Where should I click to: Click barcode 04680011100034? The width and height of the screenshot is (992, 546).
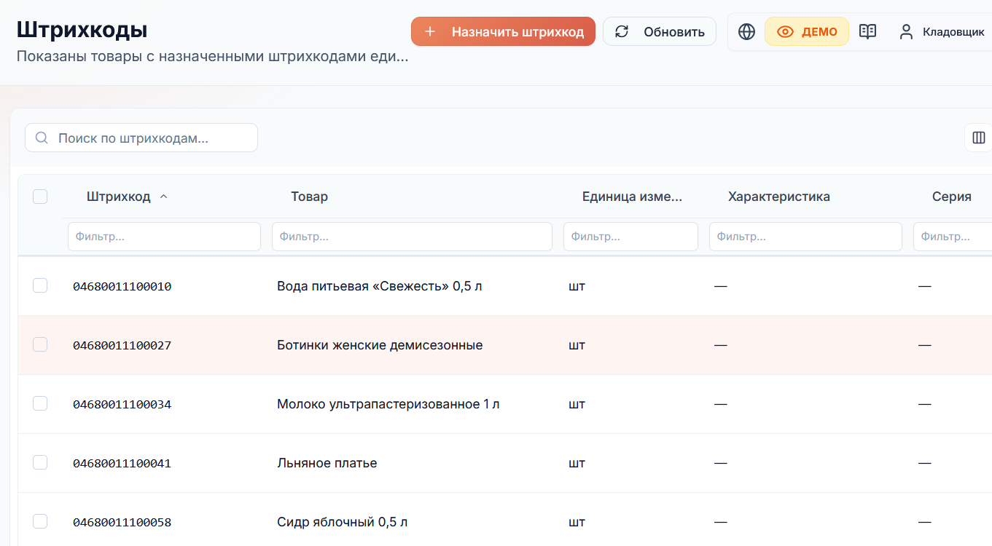[x=122, y=404]
